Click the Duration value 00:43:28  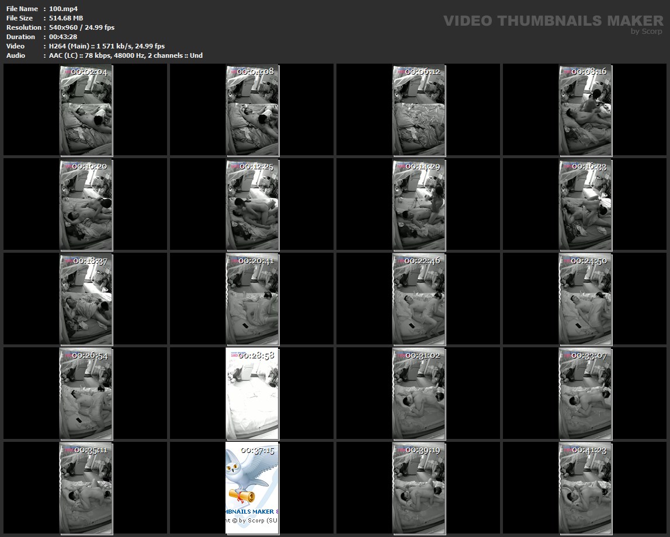click(x=63, y=37)
